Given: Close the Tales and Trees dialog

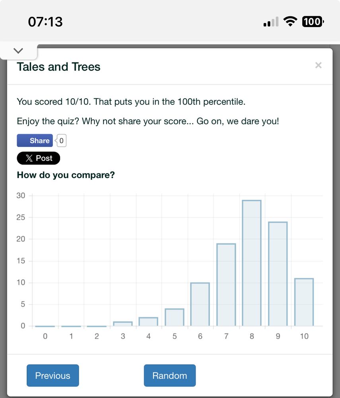Looking at the screenshot, I should pos(318,65).
